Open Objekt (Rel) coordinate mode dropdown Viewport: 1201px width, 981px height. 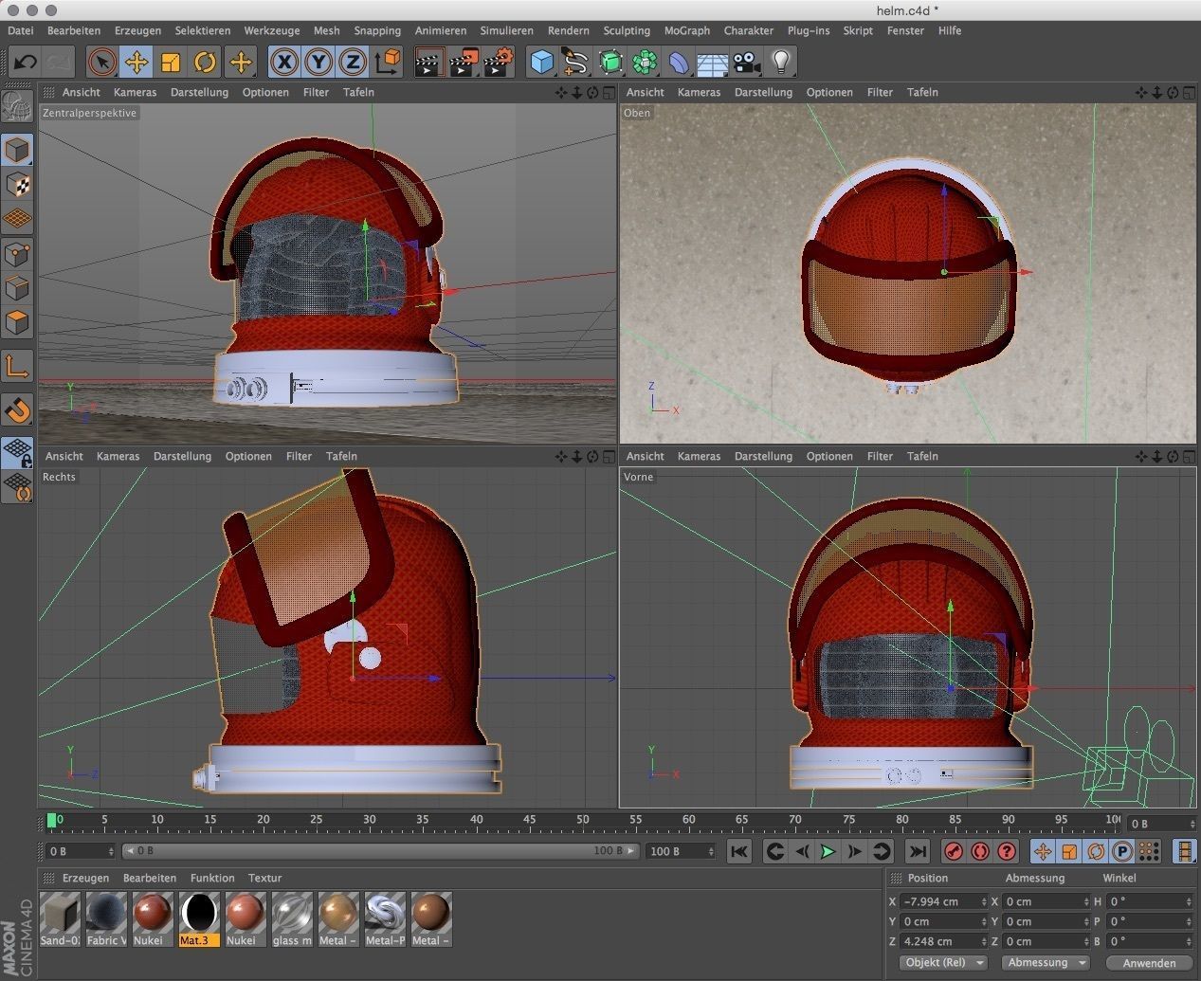coord(942,962)
